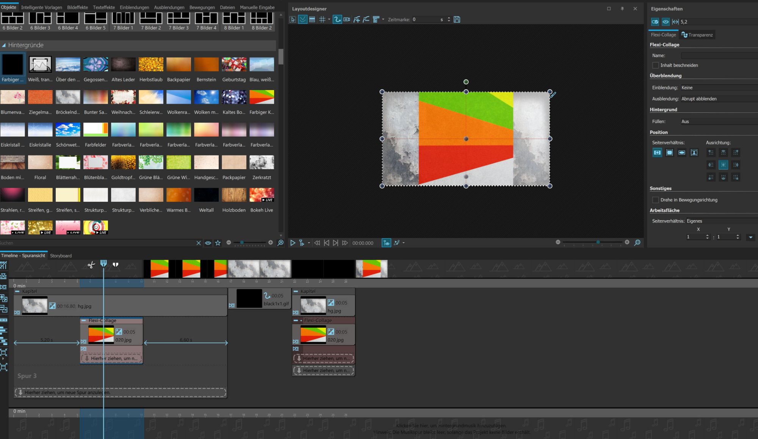
Task: Toggle eye visibility filter beside search field
Action: click(x=208, y=243)
